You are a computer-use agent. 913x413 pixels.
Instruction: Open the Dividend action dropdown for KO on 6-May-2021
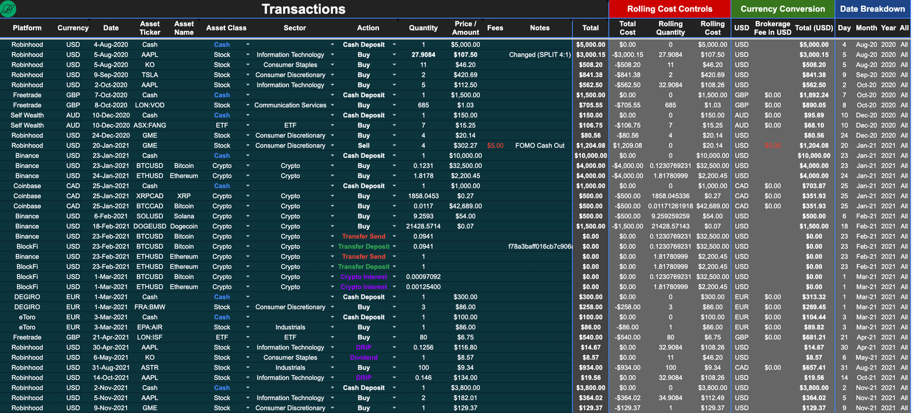point(393,357)
